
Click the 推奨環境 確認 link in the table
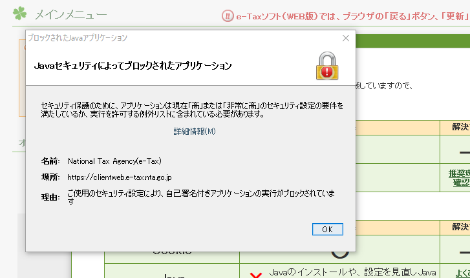(x=459, y=178)
